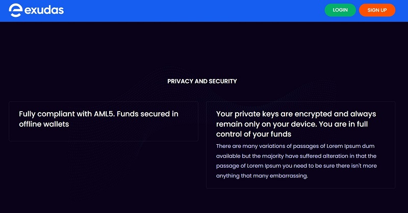Click empty dark area above Privacy heading
This screenshot has height=213, width=408.
(204, 46)
